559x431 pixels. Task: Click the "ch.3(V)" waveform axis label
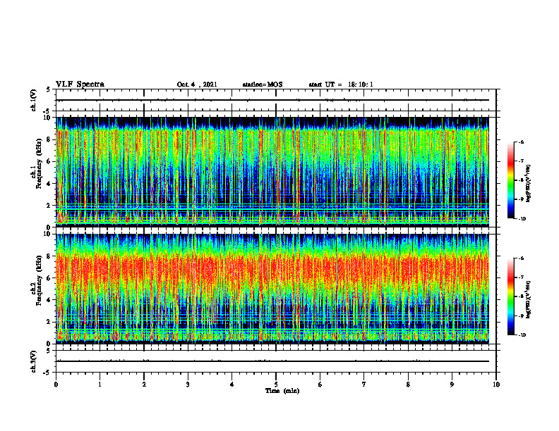pyautogui.click(x=33, y=361)
